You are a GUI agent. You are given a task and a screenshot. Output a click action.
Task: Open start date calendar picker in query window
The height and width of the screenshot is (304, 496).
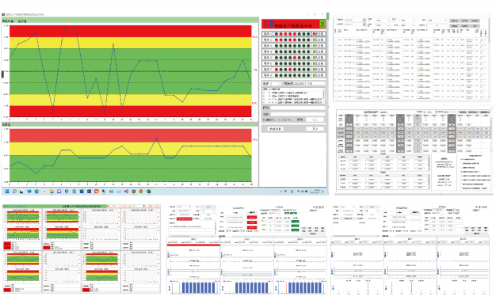364,20
